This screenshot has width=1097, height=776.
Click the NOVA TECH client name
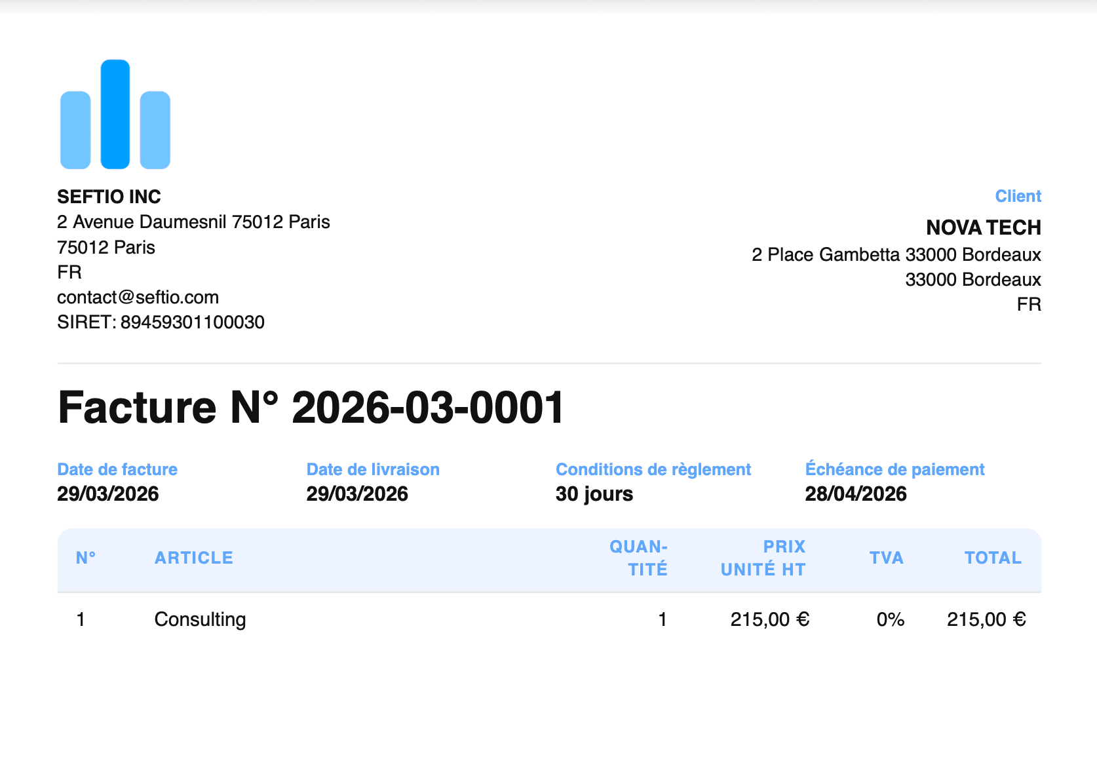pyautogui.click(x=983, y=227)
